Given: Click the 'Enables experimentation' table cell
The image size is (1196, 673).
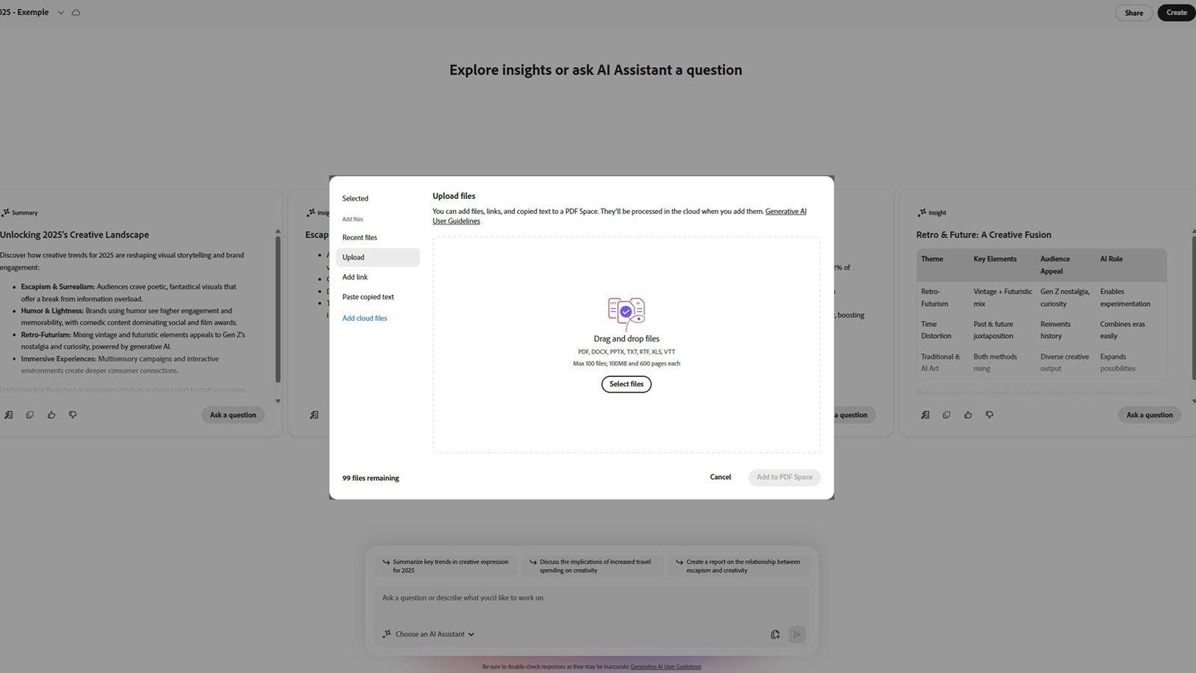Looking at the screenshot, I should pos(1125,298).
